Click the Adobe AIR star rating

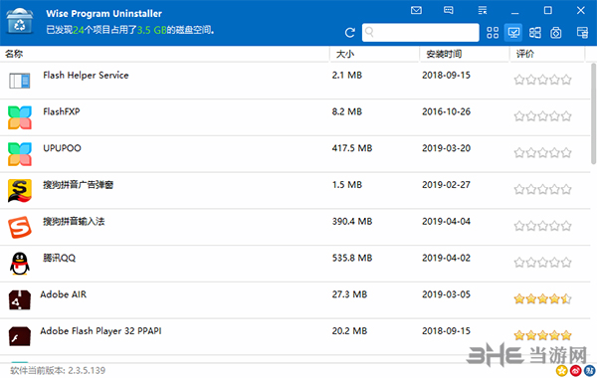click(x=542, y=298)
